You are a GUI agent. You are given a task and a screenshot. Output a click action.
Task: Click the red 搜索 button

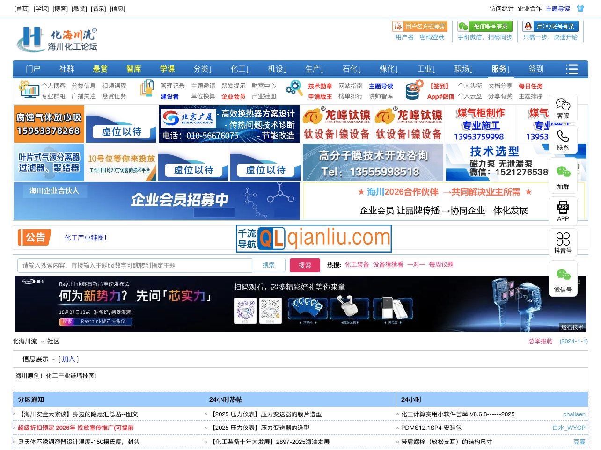[x=305, y=265]
